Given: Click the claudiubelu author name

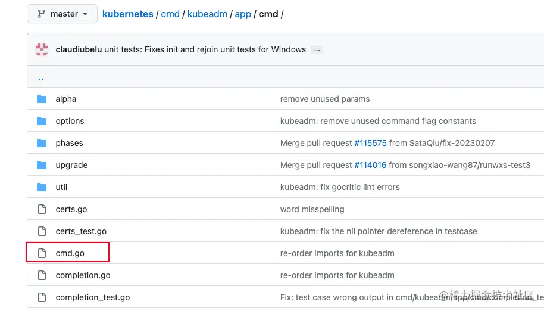Looking at the screenshot, I should 79,49.
